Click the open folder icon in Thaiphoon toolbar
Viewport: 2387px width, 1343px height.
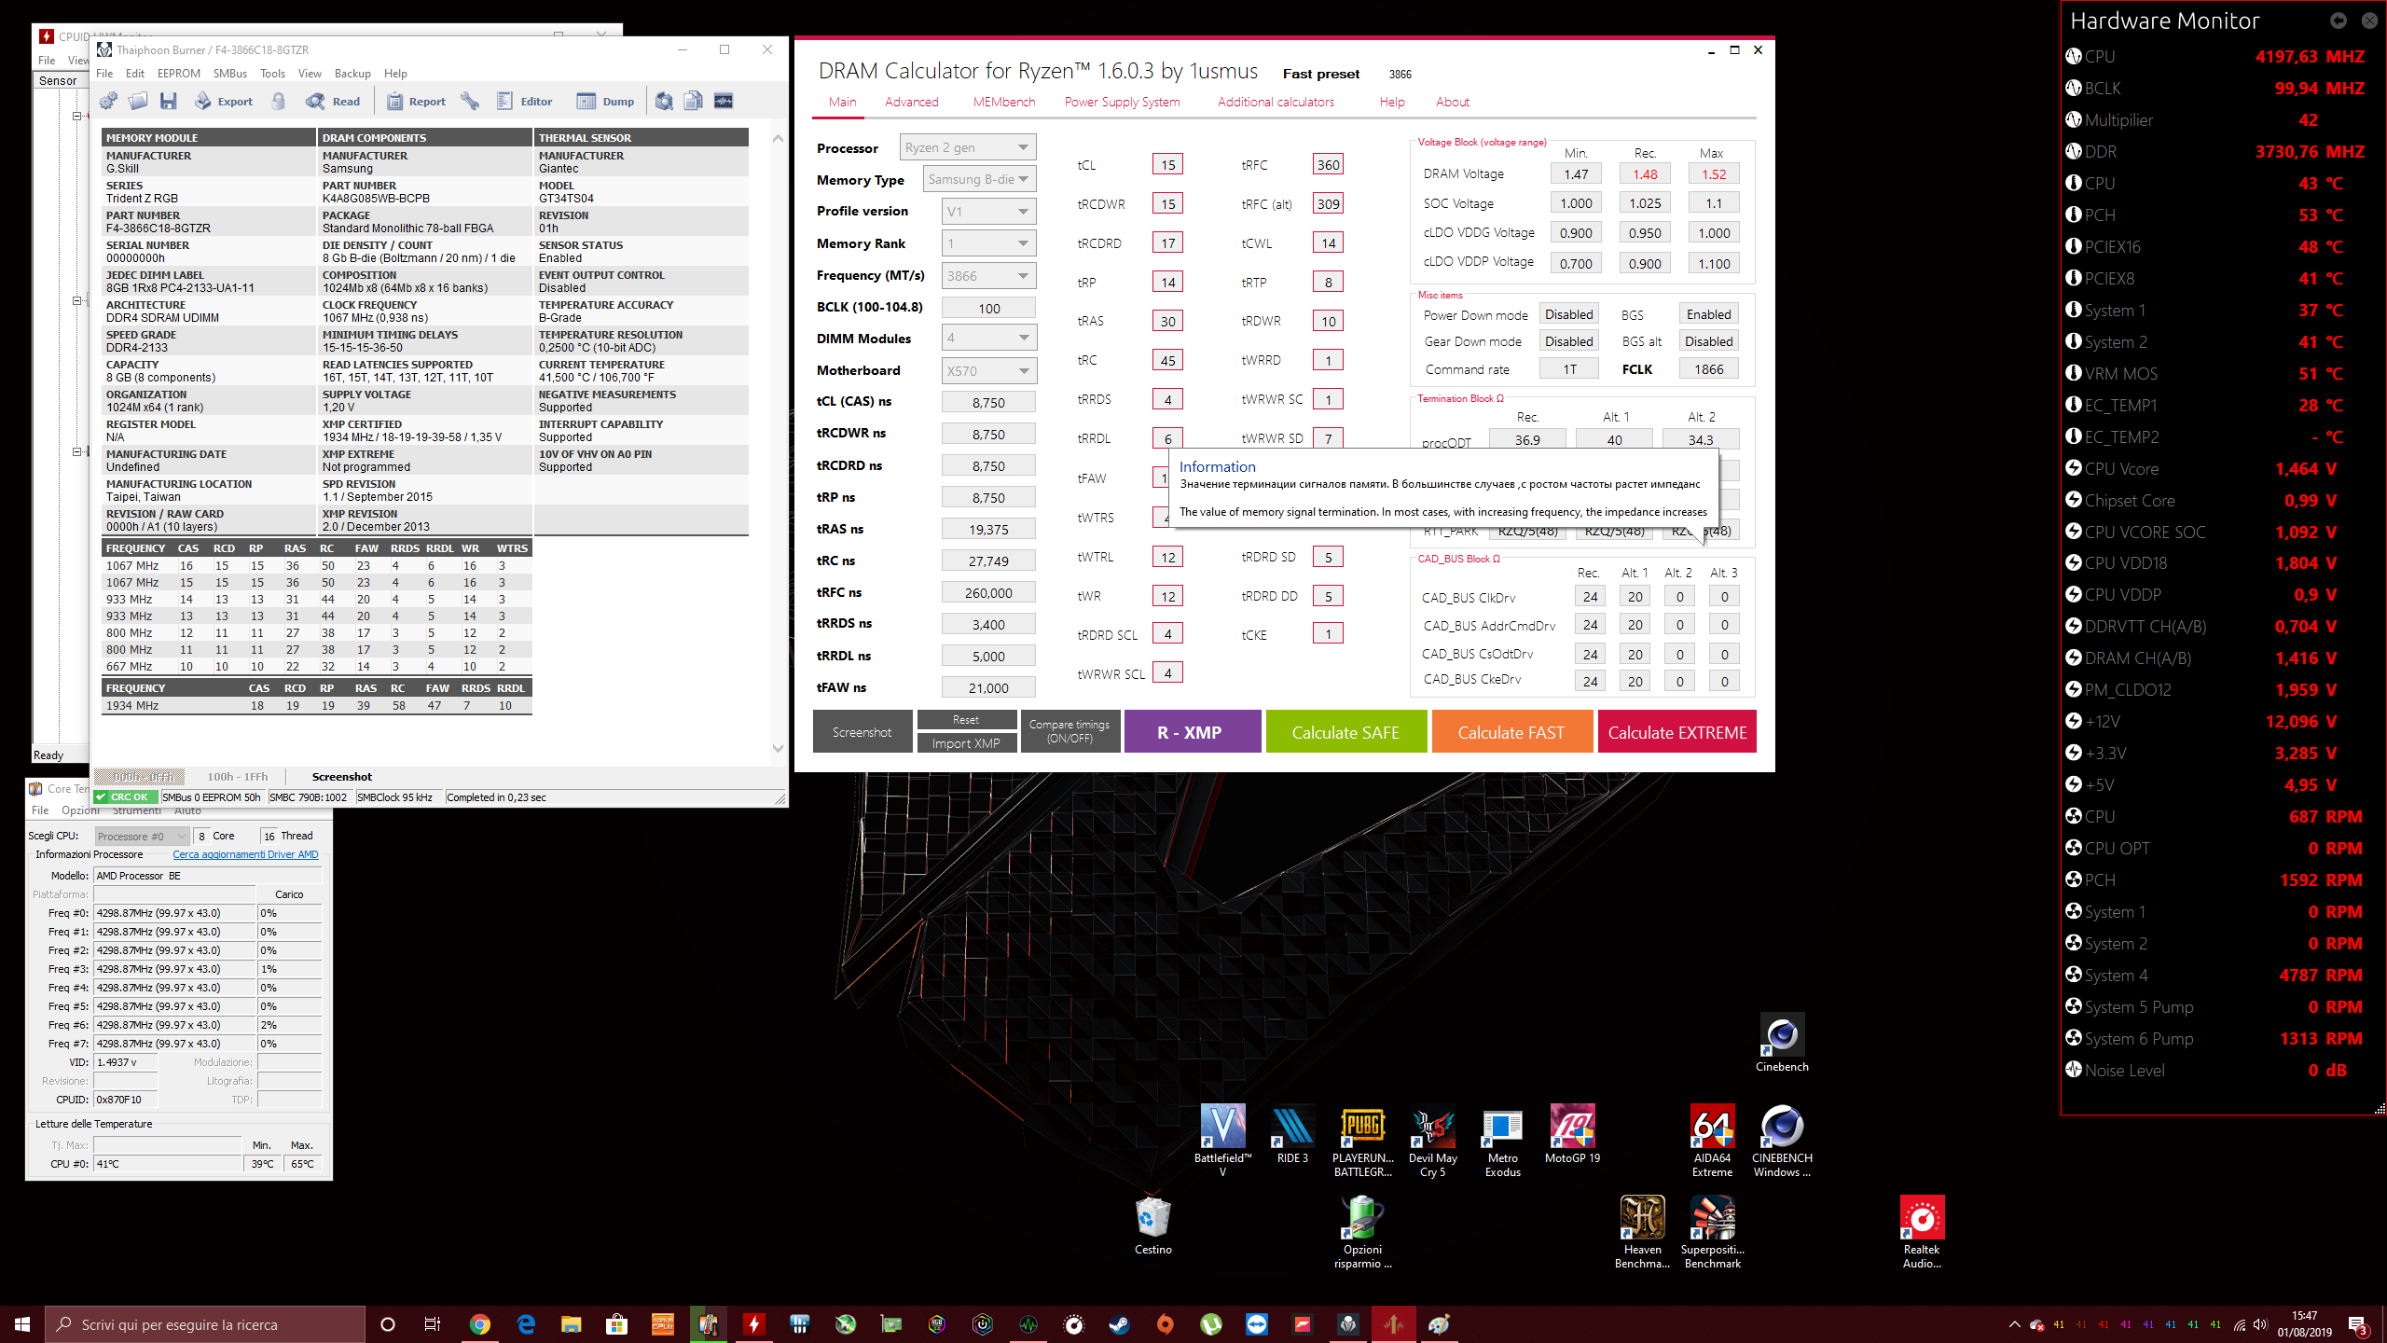coord(138,101)
